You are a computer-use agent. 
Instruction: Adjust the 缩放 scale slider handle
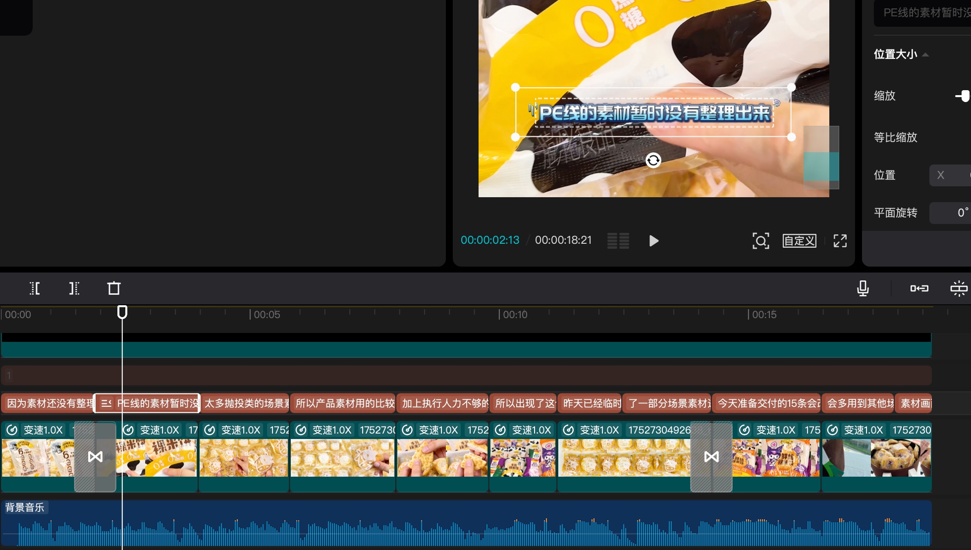click(965, 96)
